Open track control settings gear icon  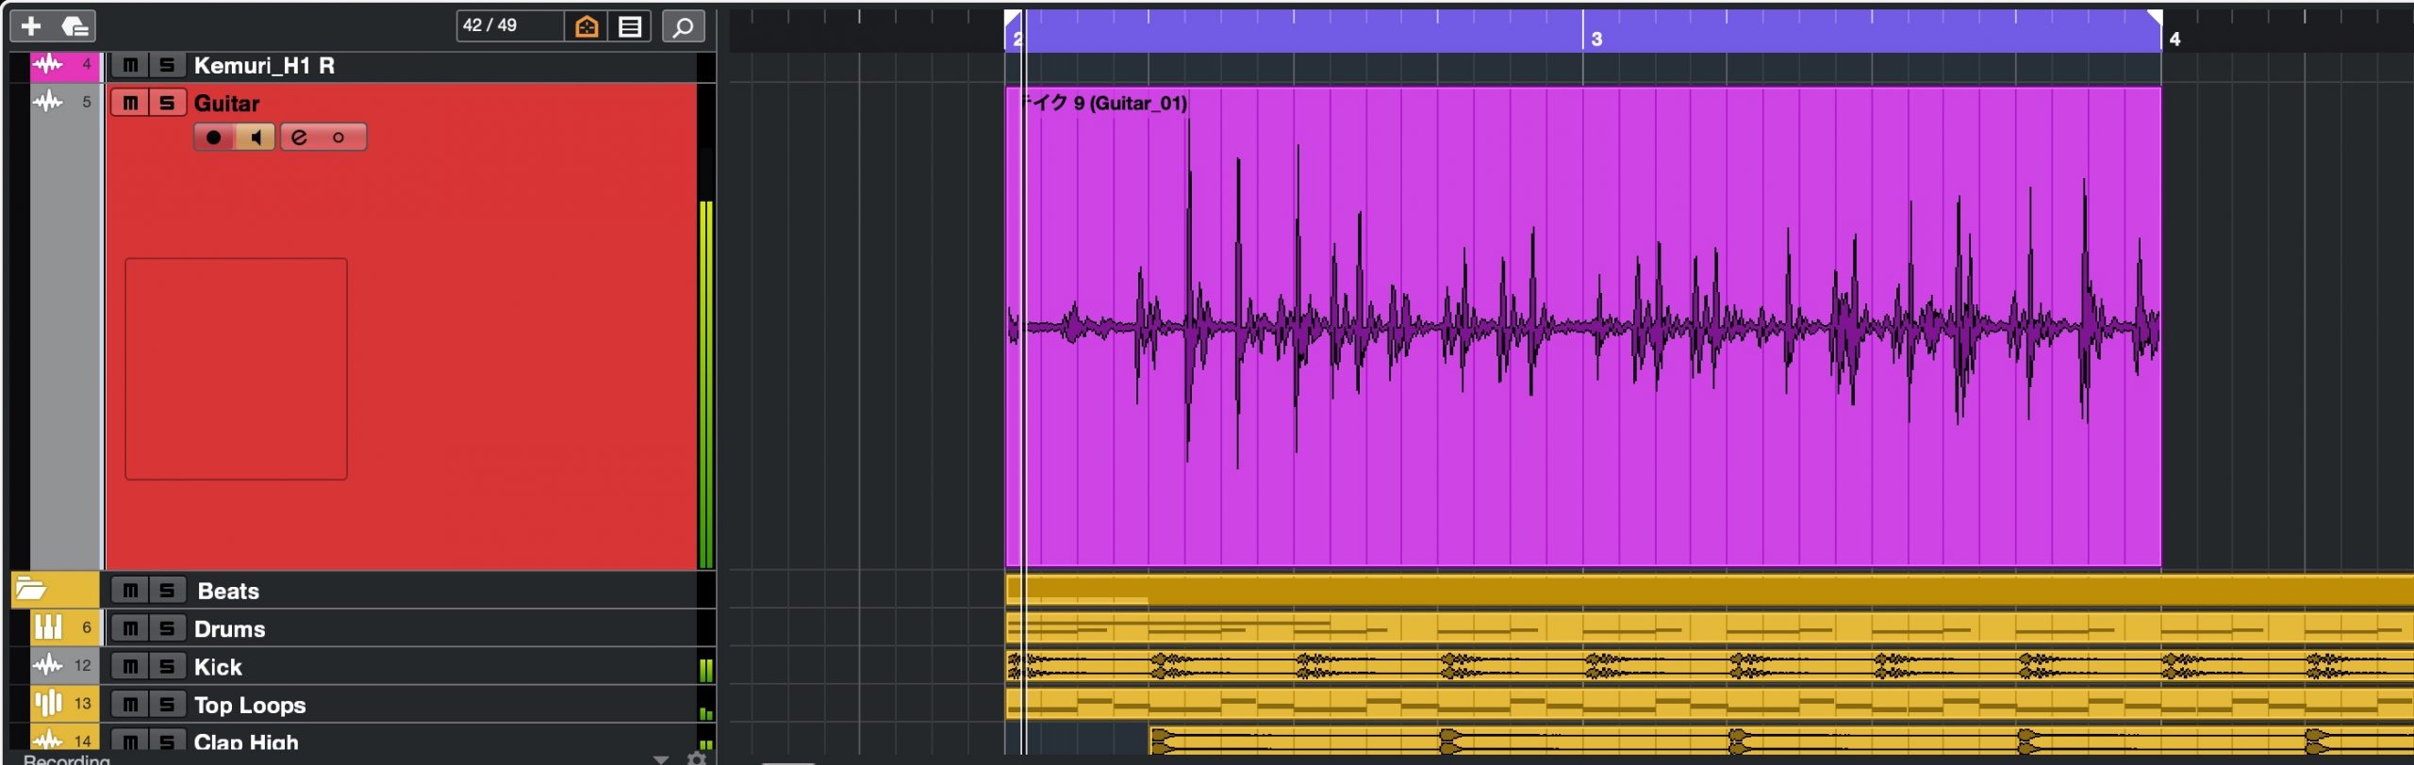(697, 758)
